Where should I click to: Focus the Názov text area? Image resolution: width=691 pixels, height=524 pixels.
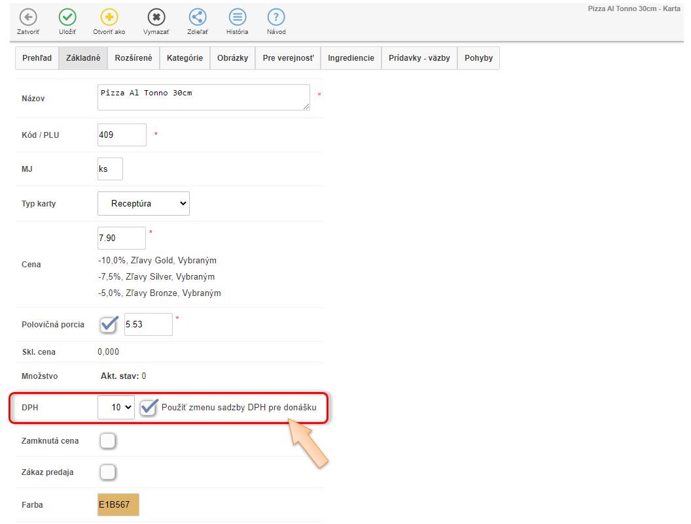coord(203,97)
